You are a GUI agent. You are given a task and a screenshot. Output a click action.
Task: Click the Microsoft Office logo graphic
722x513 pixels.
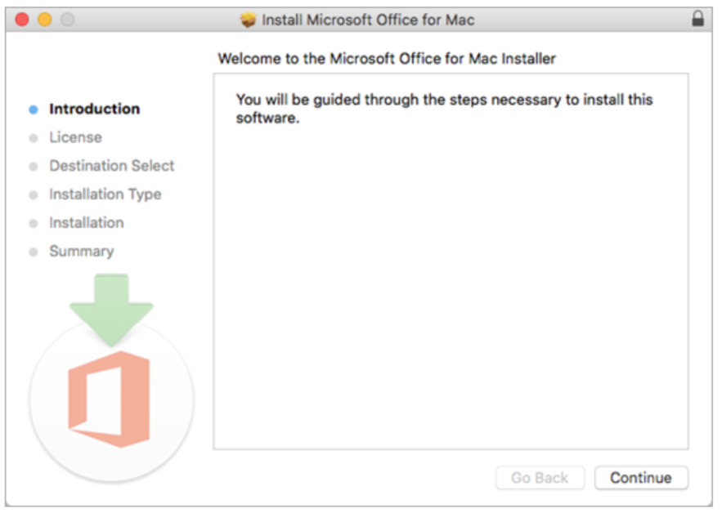(x=109, y=399)
